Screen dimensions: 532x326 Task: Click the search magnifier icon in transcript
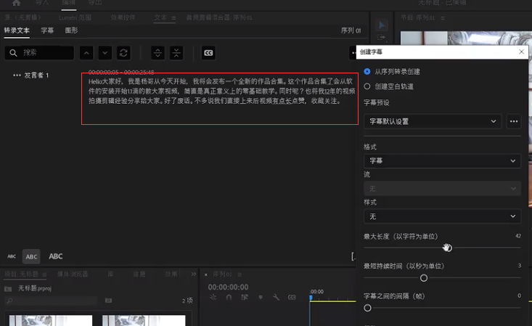(13, 53)
